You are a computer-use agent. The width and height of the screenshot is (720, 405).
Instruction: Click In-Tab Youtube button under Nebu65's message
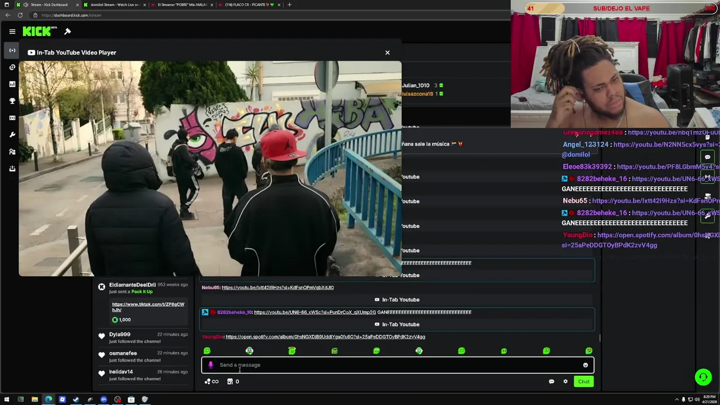[x=397, y=300]
